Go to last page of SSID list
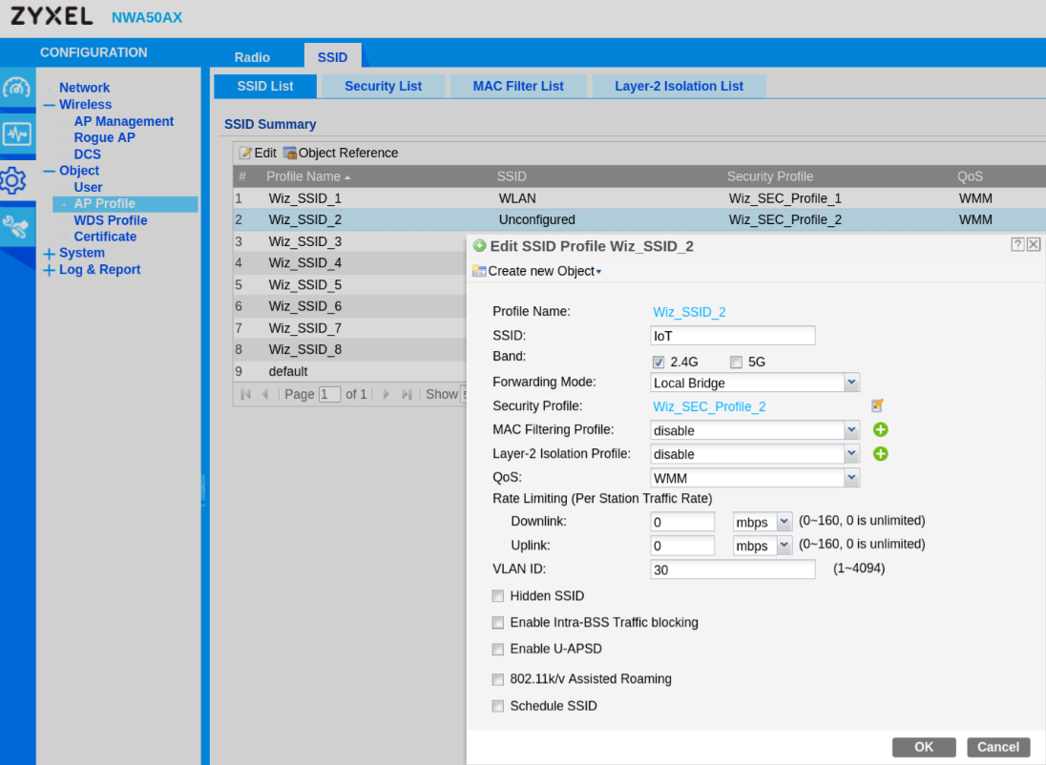 tap(407, 394)
